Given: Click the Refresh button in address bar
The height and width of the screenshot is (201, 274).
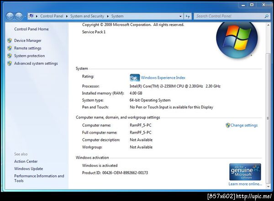Looking at the screenshot, I should coord(188,16).
